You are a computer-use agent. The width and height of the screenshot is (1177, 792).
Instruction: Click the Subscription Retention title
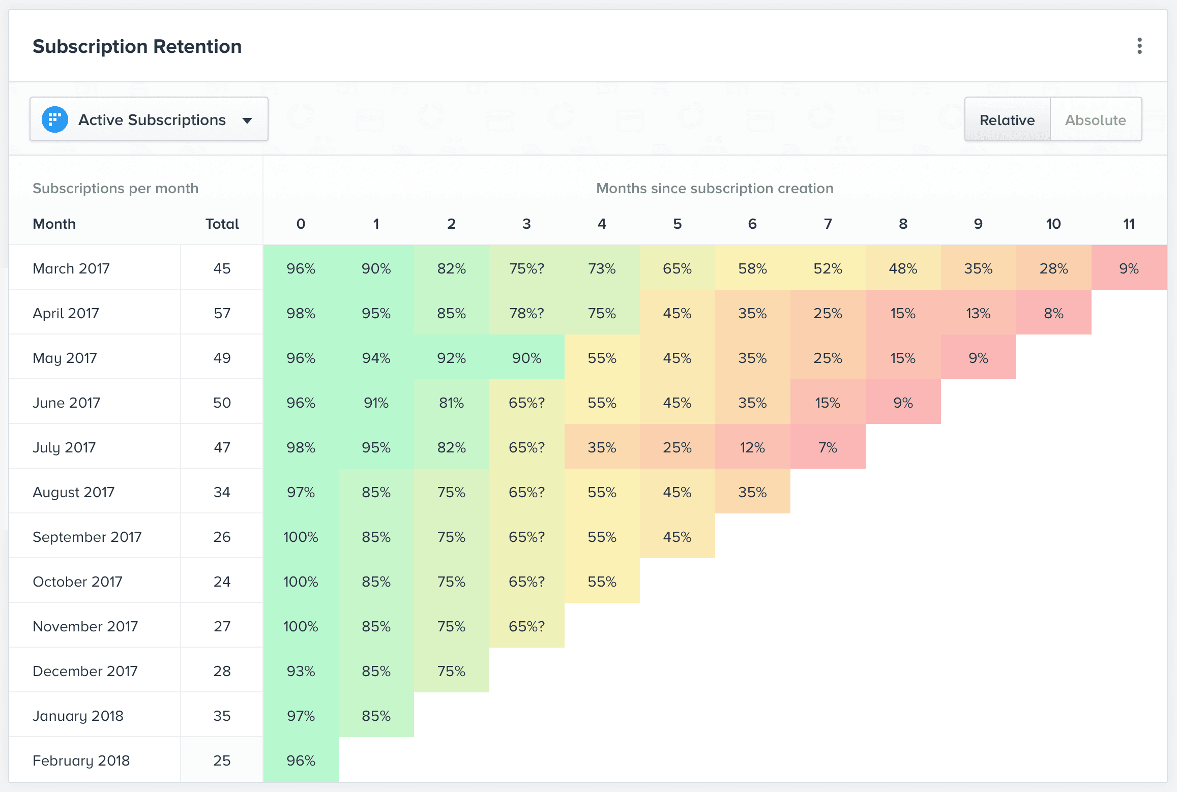click(137, 46)
